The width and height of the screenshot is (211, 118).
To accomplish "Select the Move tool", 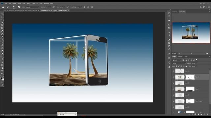I will tap(2, 14).
